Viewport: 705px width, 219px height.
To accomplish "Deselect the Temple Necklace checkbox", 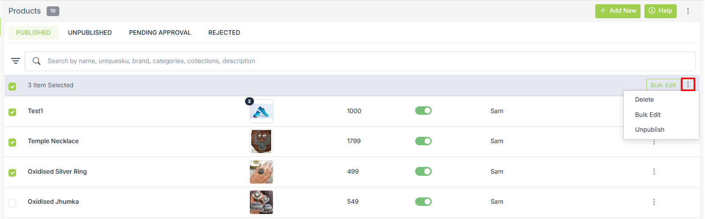I will 12,142.
